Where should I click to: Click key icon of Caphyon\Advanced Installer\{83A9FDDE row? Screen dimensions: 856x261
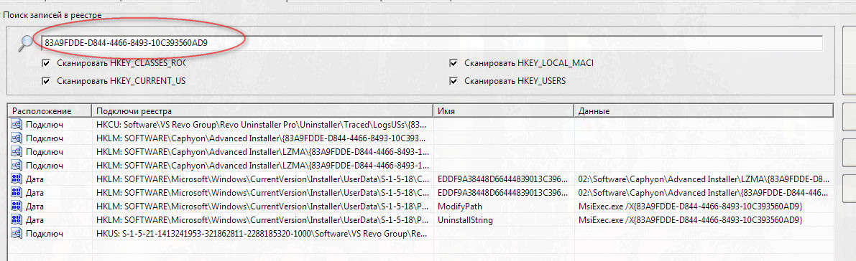16,138
